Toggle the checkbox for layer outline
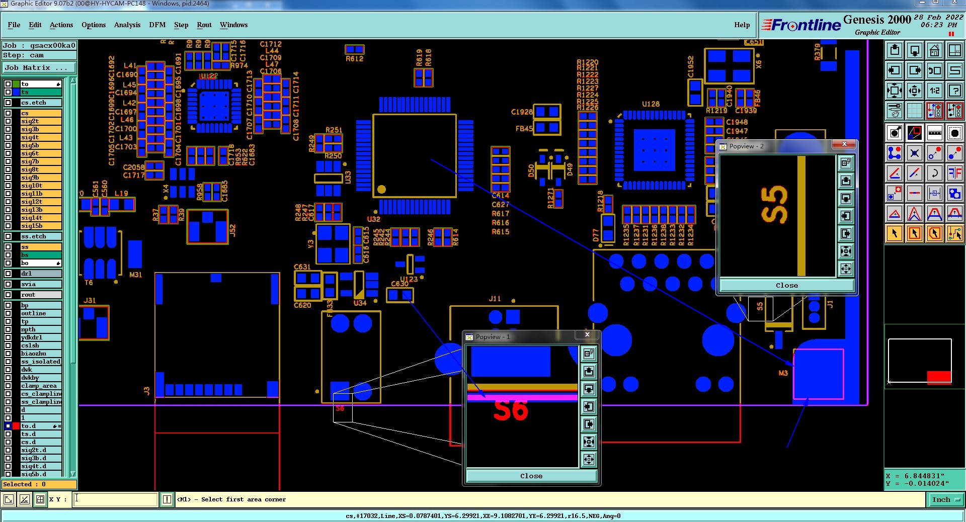Viewport: 966px width, 522px height. click(8, 313)
